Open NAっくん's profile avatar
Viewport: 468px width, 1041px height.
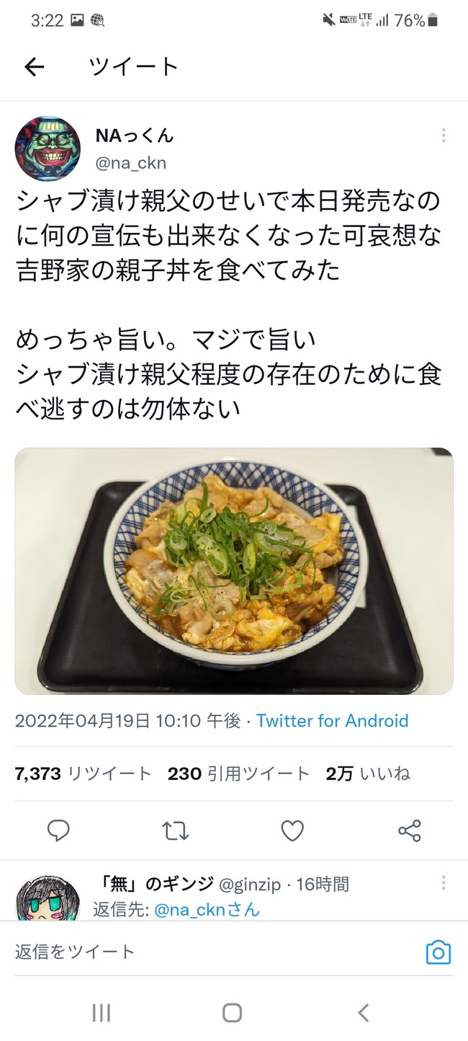[x=48, y=149]
